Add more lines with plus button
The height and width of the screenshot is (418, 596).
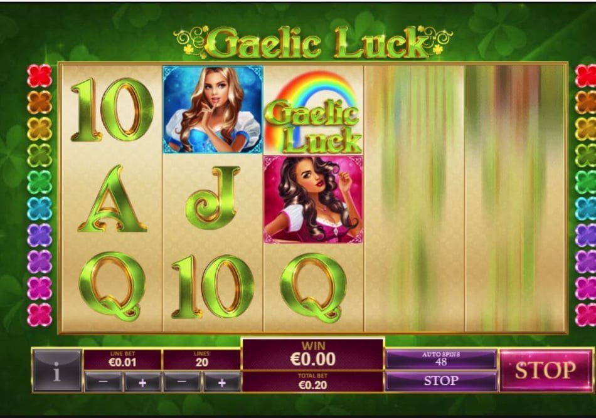click(222, 382)
